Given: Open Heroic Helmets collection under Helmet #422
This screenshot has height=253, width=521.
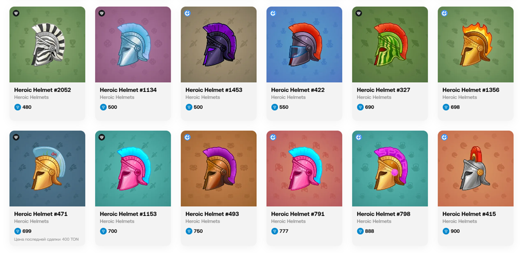Looking at the screenshot, I should (x=288, y=97).
